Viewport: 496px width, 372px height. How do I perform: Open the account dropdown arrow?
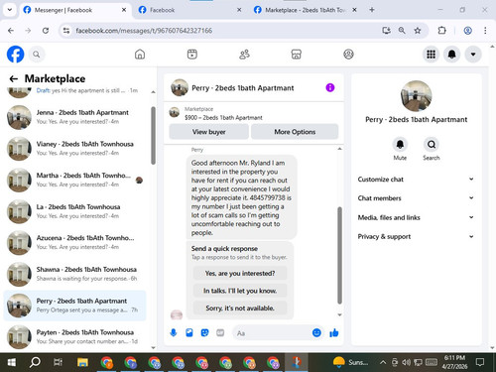(x=473, y=55)
